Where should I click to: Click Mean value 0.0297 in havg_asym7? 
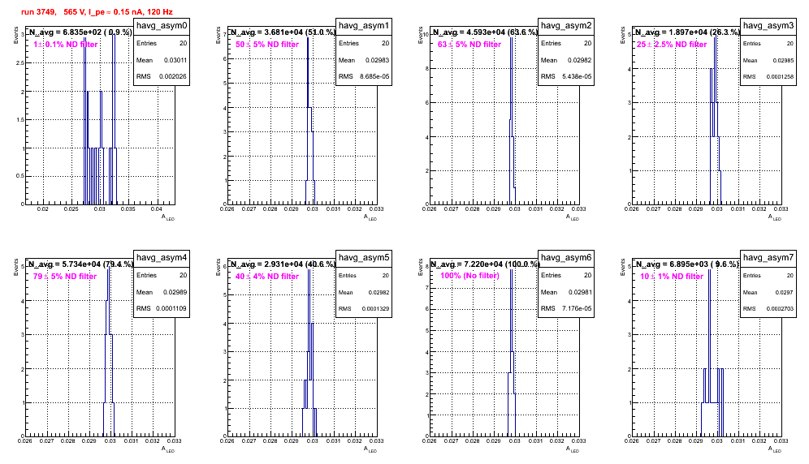tap(785, 292)
